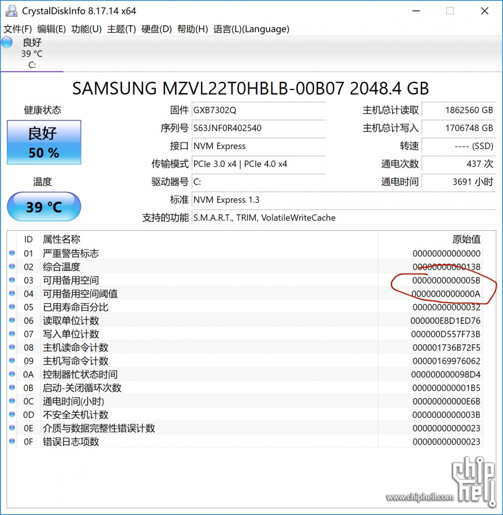The width and height of the screenshot is (503, 515).
Task: Click the CrystalDiskInfo app icon in title bar
Action: (11, 11)
